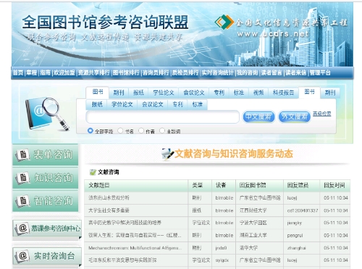The width and height of the screenshot is (362, 269).
Task: Open 知识咨询 via its document icon
Action: tap(22, 178)
